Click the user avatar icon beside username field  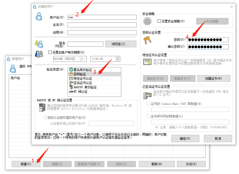39,16
